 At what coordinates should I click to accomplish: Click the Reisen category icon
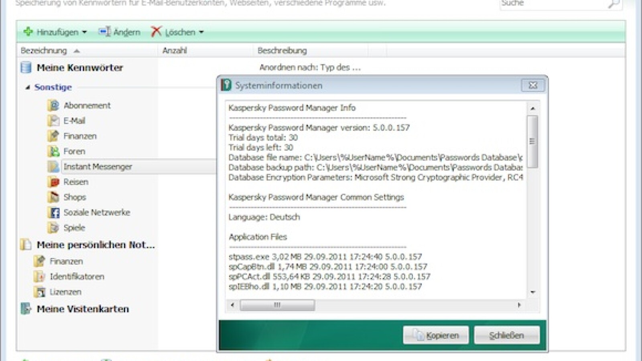click(x=53, y=182)
